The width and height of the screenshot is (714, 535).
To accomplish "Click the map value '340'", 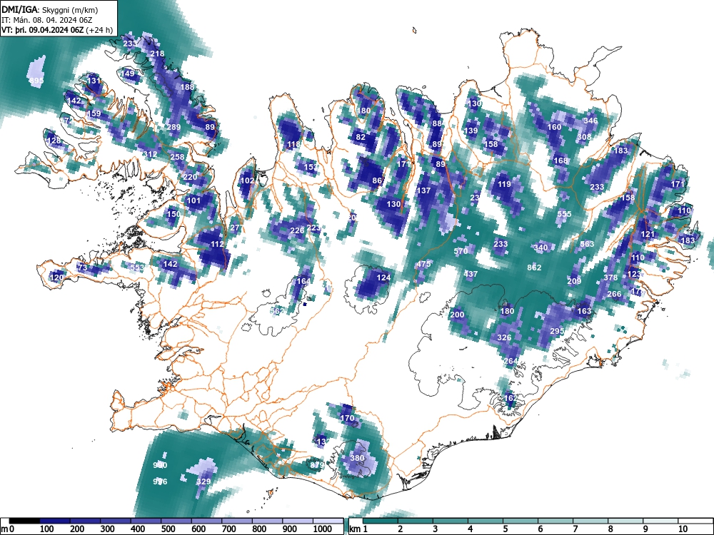I will coord(540,248).
